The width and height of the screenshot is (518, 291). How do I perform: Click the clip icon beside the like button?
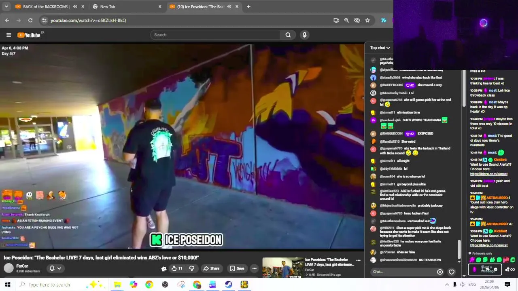click(164, 268)
